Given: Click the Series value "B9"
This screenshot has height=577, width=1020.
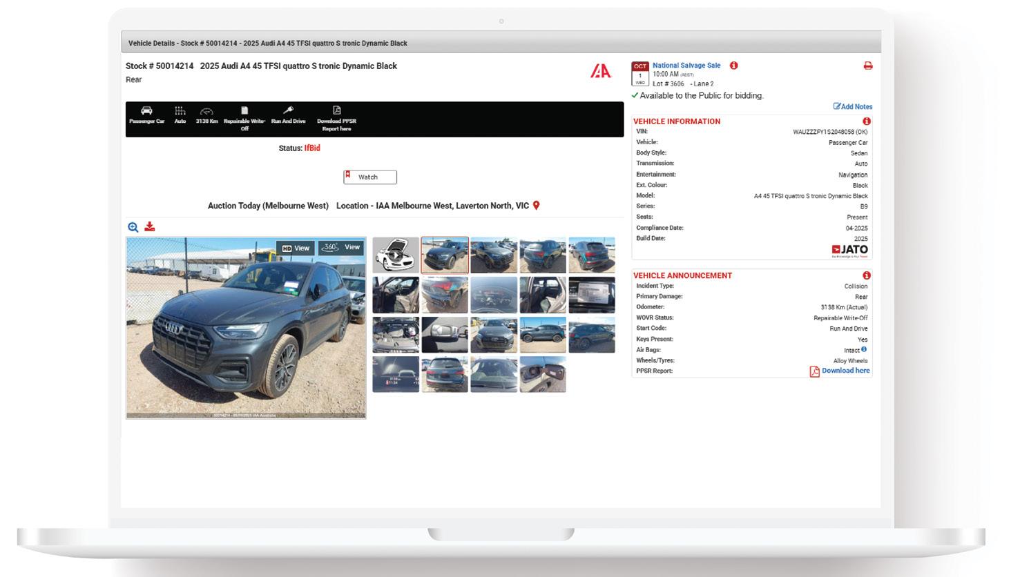Looking at the screenshot, I should pyautogui.click(x=864, y=206).
